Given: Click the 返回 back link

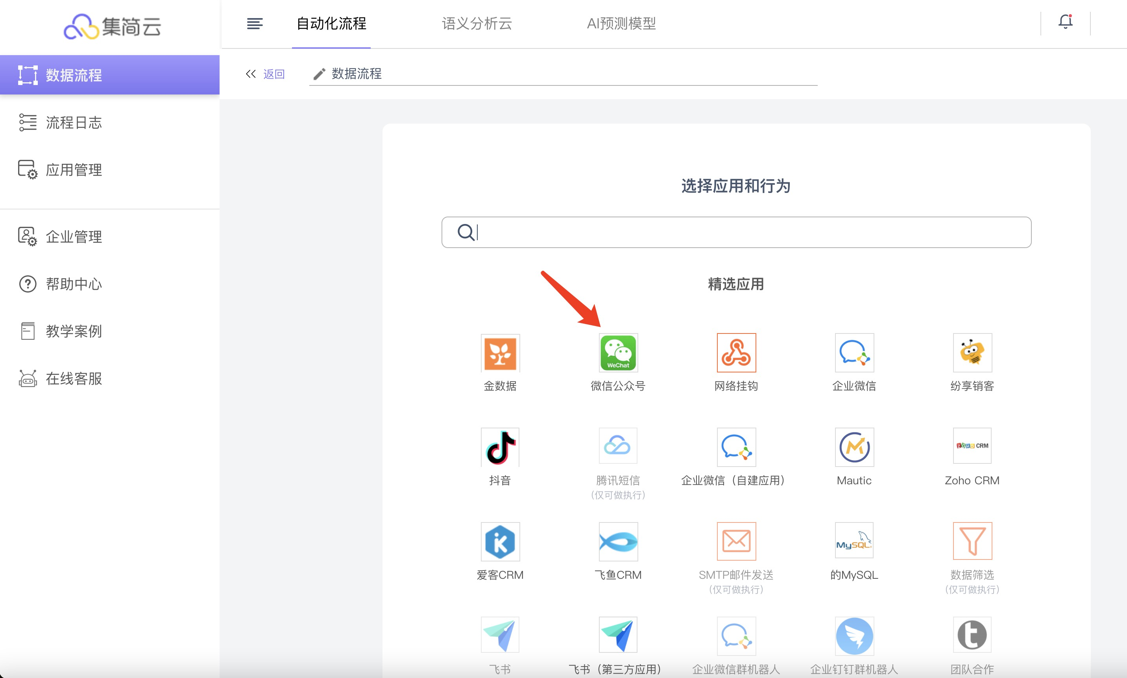Looking at the screenshot, I should click(273, 74).
